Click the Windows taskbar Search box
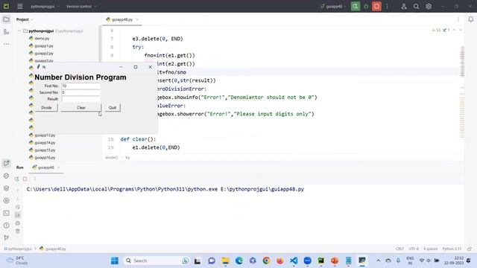This screenshot has height=268, width=477. point(157,261)
